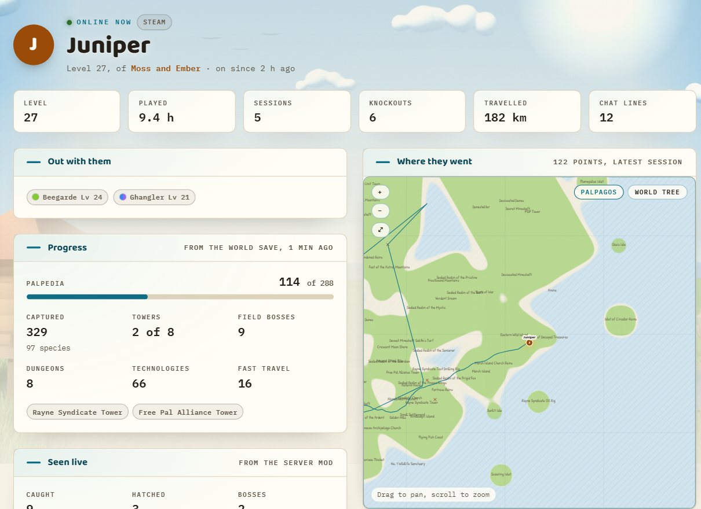The height and width of the screenshot is (509, 701).
Task: Click the Played 9.4 h stat card
Action: pyautogui.click(x=182, y=111)
